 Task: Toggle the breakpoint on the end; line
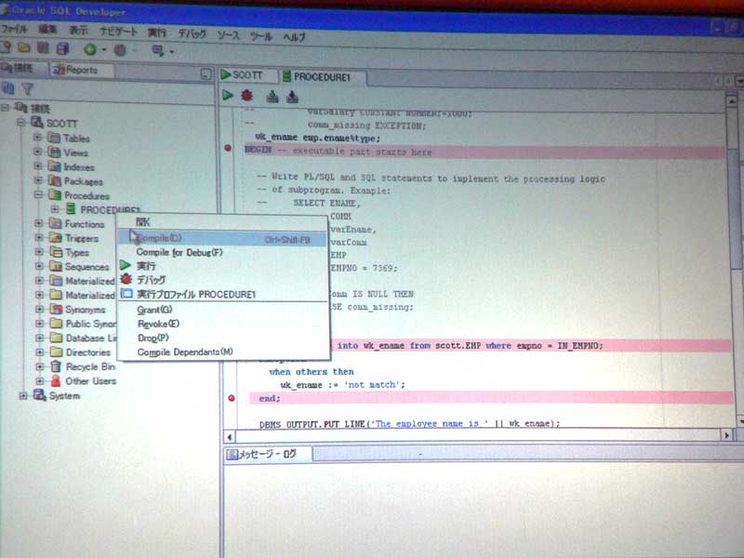pyautogui.click(x=232, y=398)
